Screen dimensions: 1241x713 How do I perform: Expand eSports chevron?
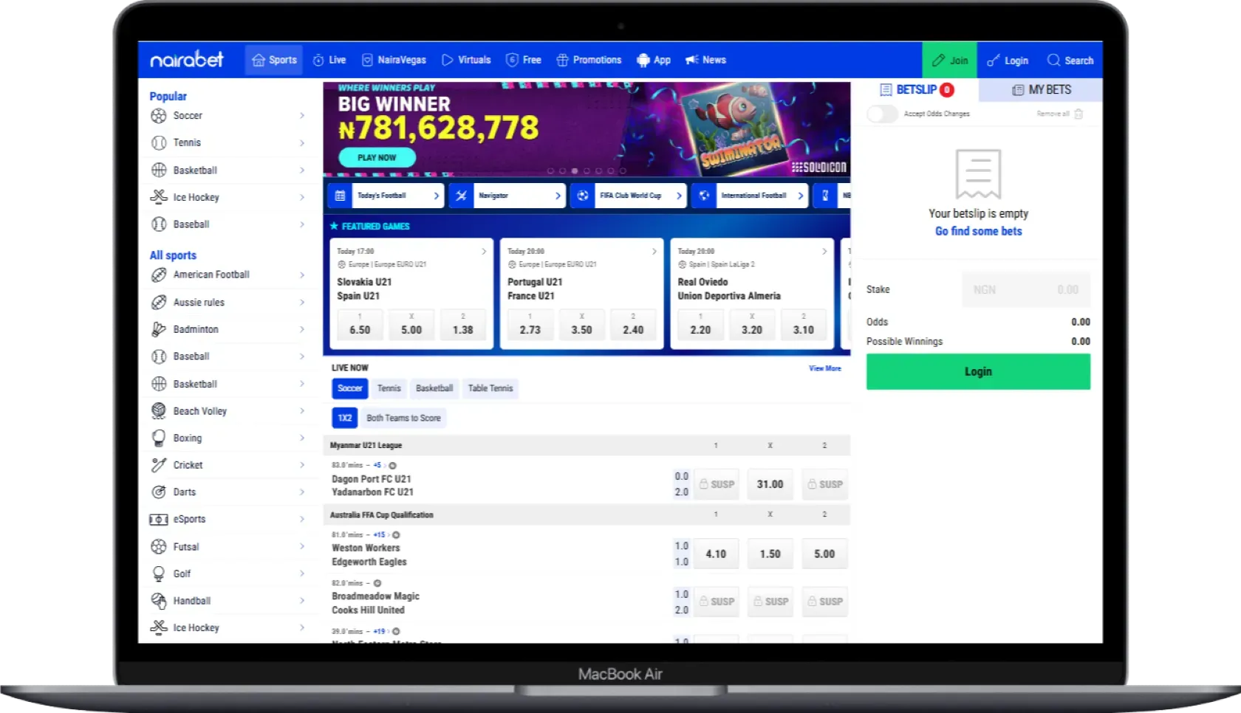[x=302, y=519]
